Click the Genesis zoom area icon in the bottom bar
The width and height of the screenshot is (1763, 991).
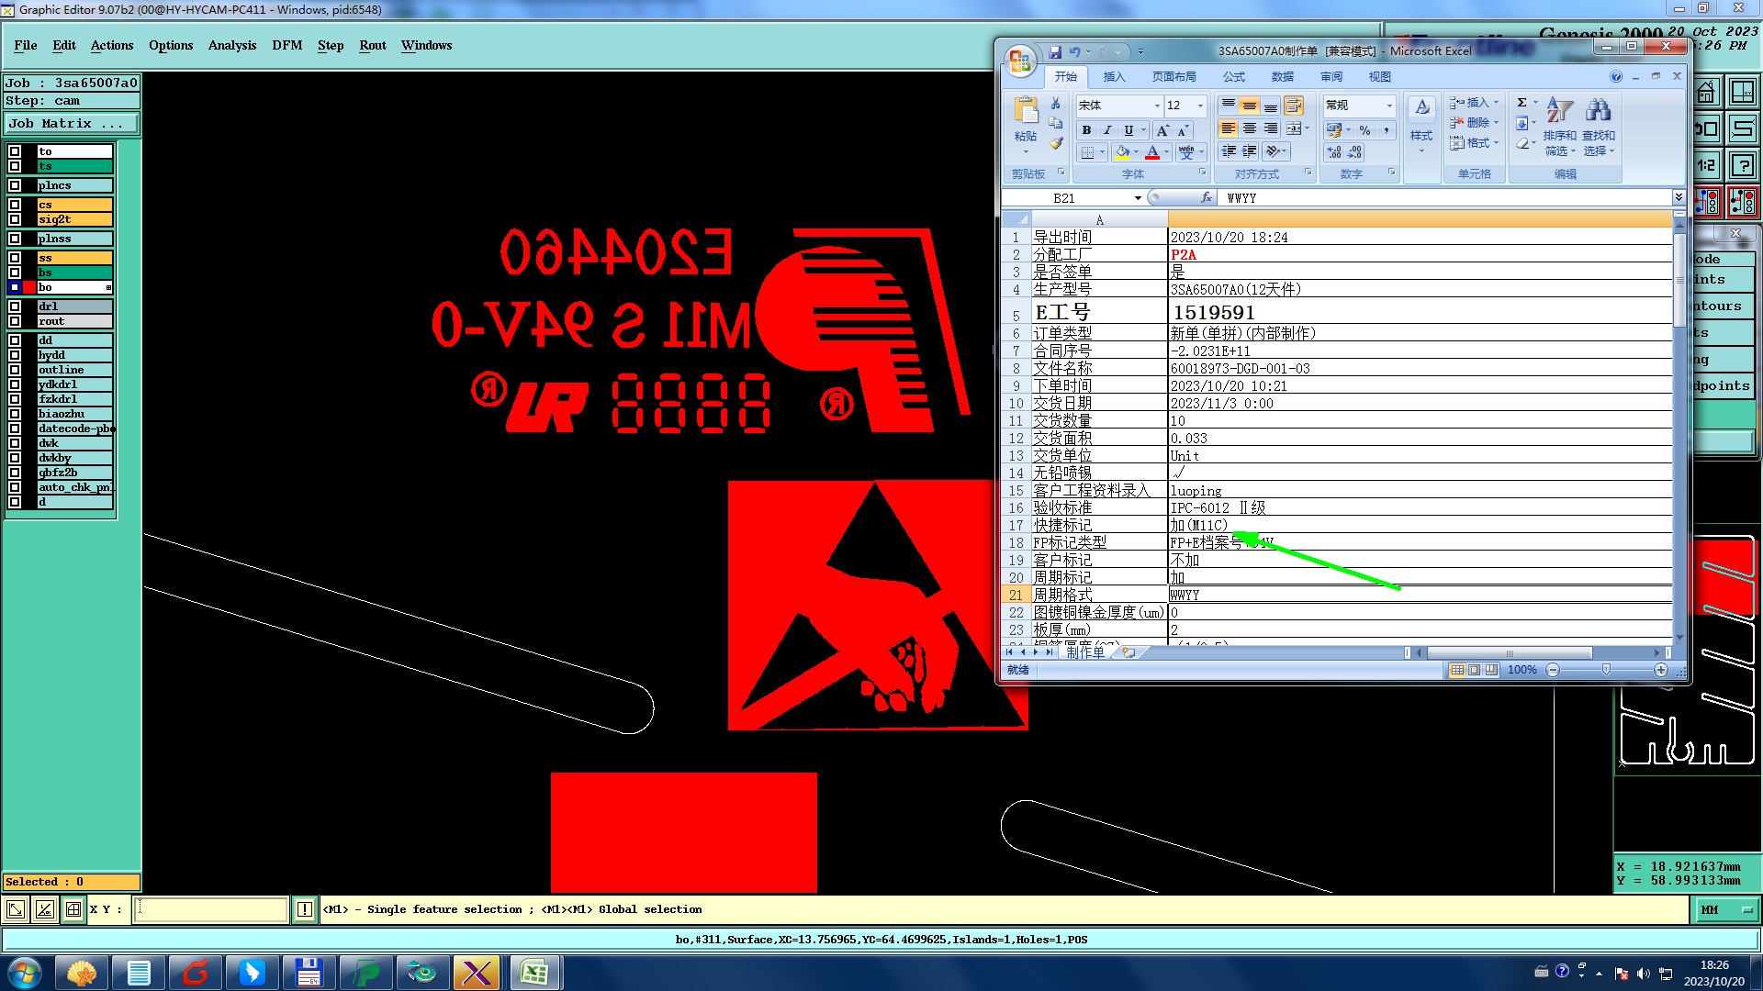(16, 909)
